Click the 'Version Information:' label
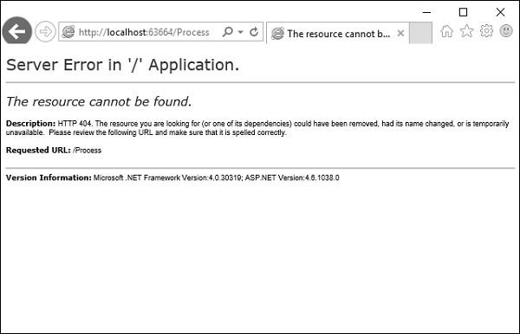The height and width of the screenshot is (334, 520). 49,177
